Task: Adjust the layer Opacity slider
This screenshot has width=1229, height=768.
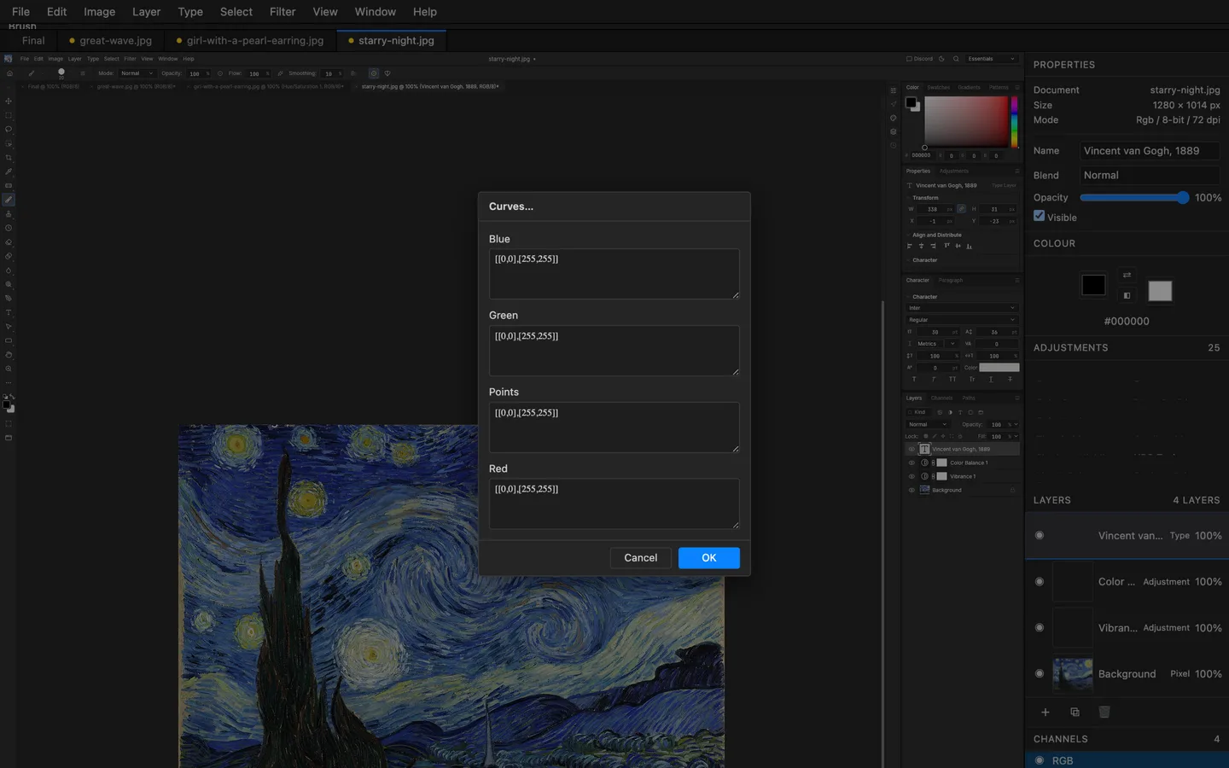Action: coord(1134,198)
